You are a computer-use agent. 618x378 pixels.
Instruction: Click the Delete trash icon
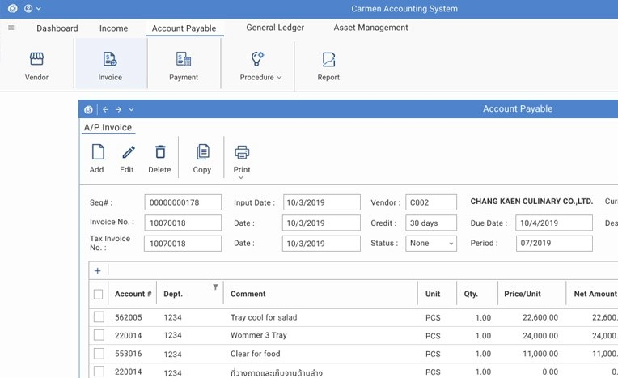160,152
